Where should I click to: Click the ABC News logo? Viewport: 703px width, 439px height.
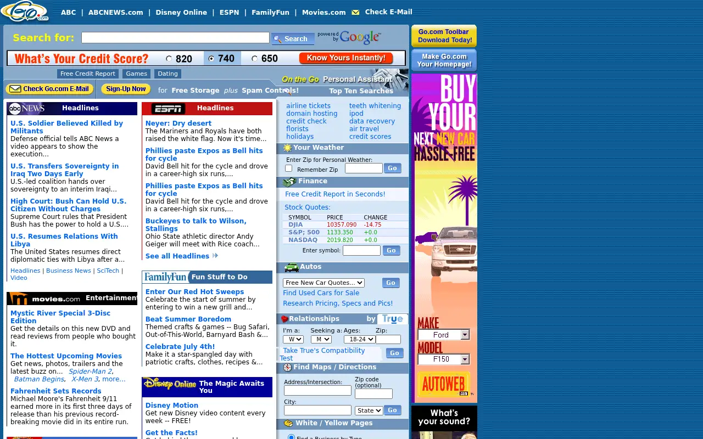pyautogui.click(x=26, y=108)
